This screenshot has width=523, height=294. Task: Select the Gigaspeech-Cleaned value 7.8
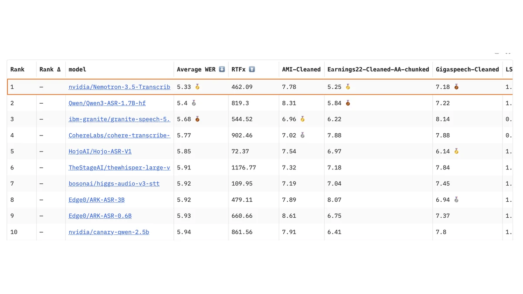click(x=441, y=232)
